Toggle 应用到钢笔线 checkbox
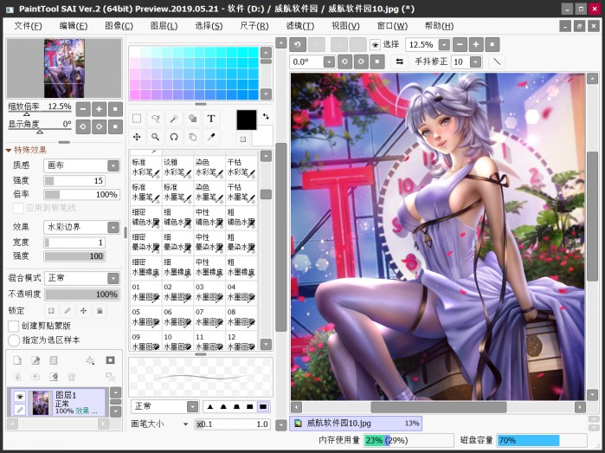Screen dimensions: 605x453 (18, 208)
